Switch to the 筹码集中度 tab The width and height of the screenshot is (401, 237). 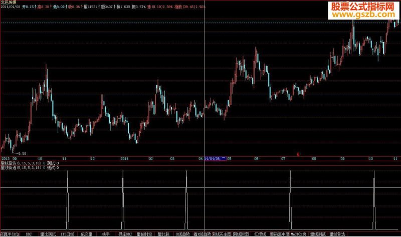(279, 234)
